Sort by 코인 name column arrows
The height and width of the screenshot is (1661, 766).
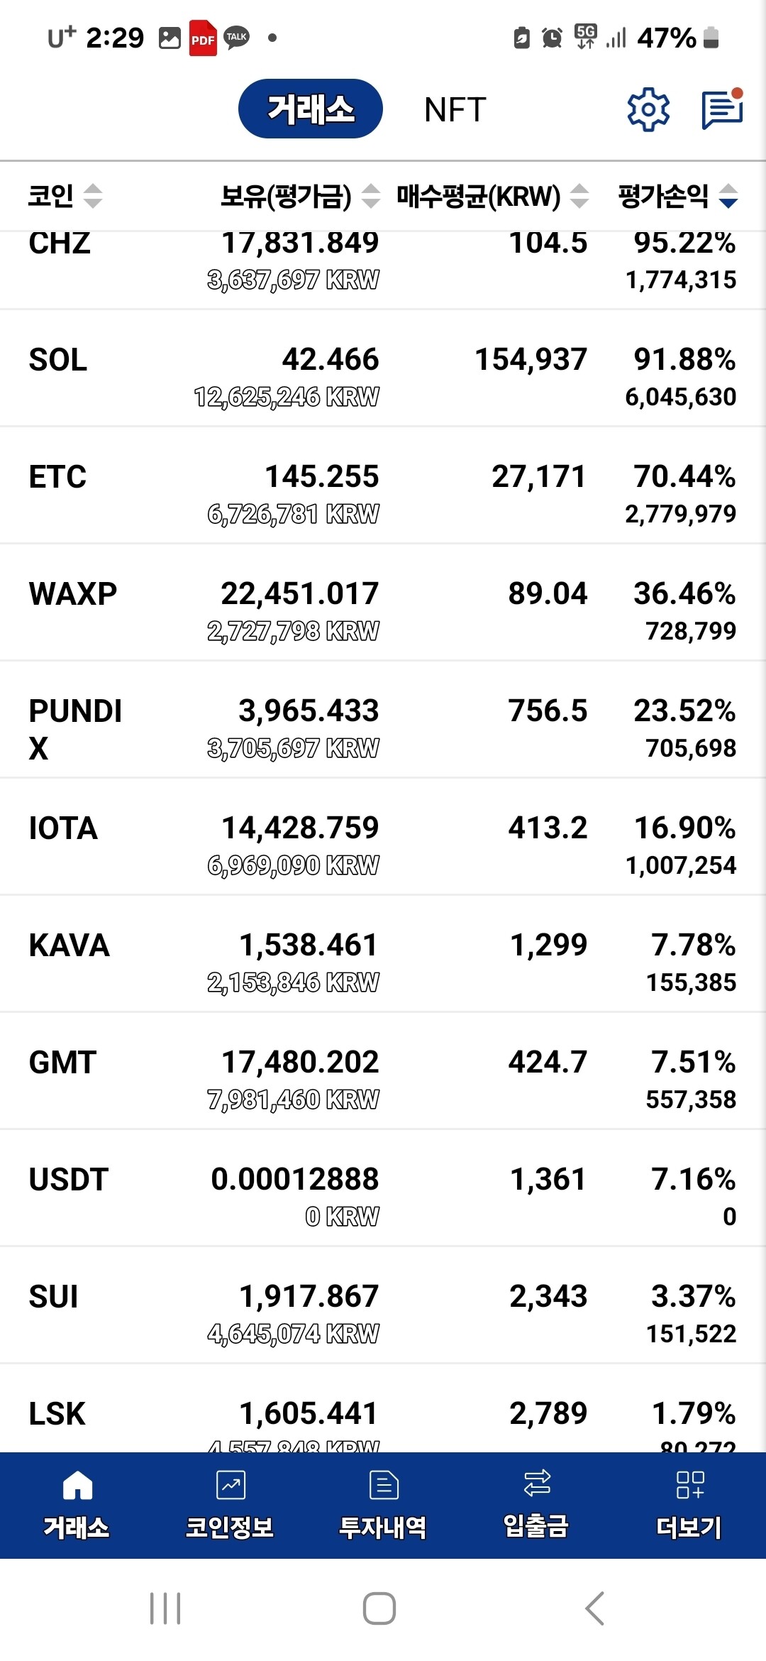pos(93,196)
